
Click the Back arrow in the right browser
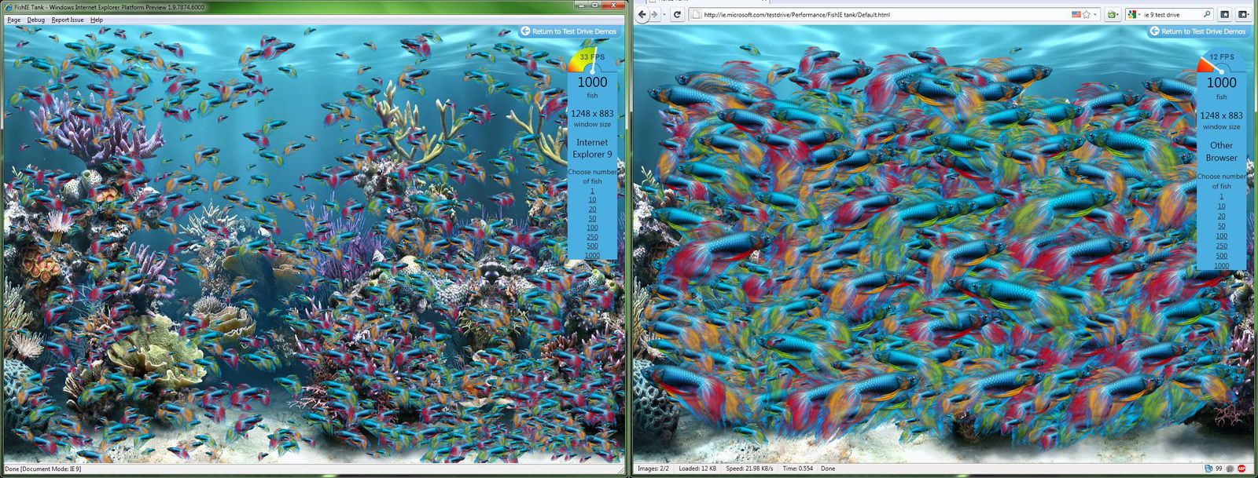pos(642,15)
